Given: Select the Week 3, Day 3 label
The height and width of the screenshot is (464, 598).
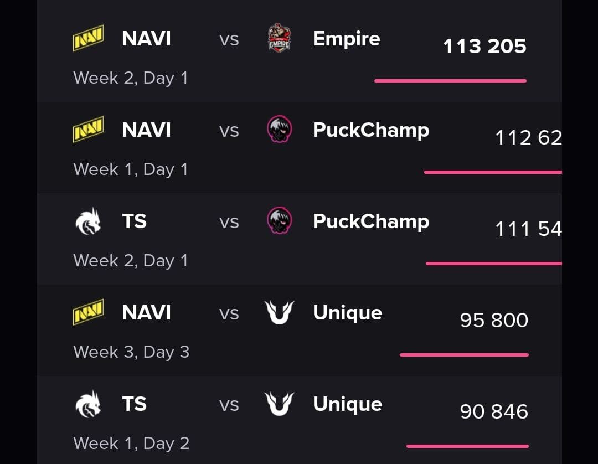Looking at the screenshot, I should (131, 352).
